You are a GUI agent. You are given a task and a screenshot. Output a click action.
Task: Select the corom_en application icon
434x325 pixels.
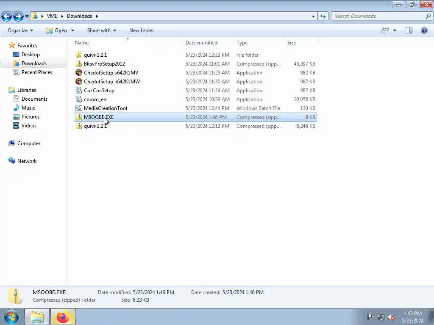pyautogui.click(x=78, y=99)
